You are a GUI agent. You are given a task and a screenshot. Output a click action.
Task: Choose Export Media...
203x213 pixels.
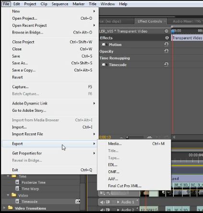click(134, 143)
